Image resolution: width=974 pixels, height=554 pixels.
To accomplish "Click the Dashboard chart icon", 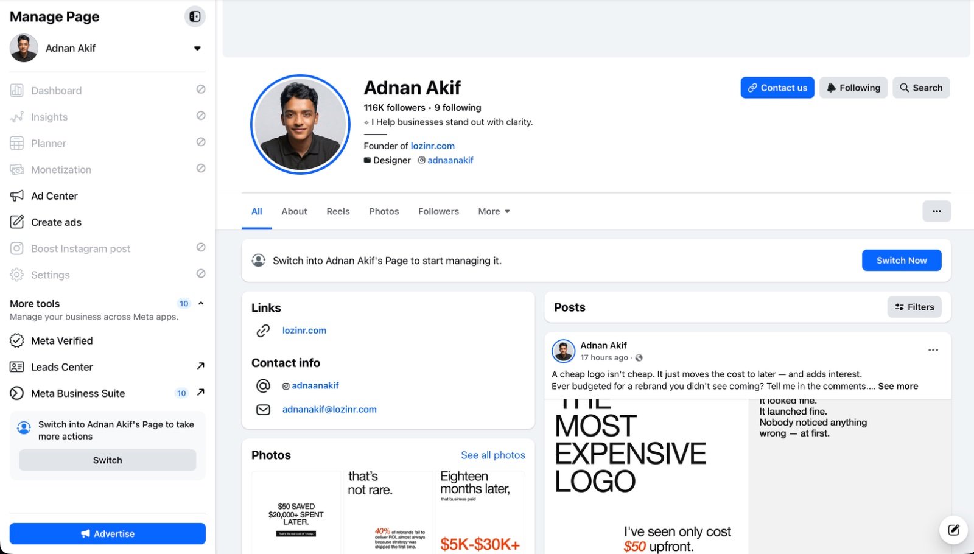I will pyautogui.click(x=17, y=91).
